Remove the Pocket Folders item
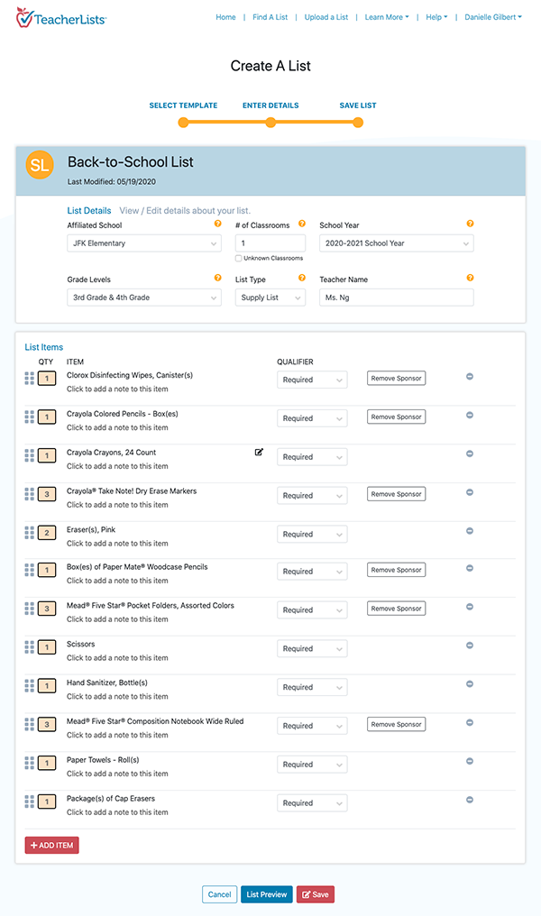 coord(470,607)
